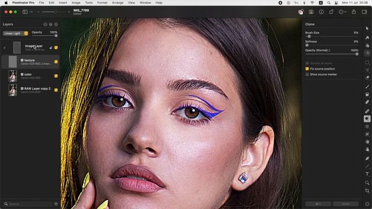Image resolution: width=372 pixels, height=209 pixels.
Task: Toggle visibility checkbox of color layer
Action: (56, 76)
